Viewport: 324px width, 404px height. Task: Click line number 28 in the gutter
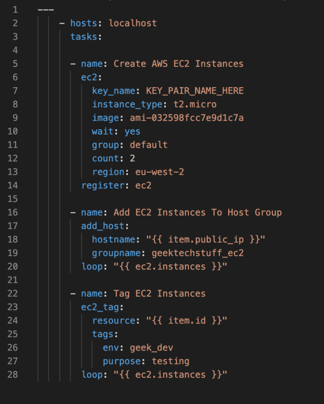[12, 375]
